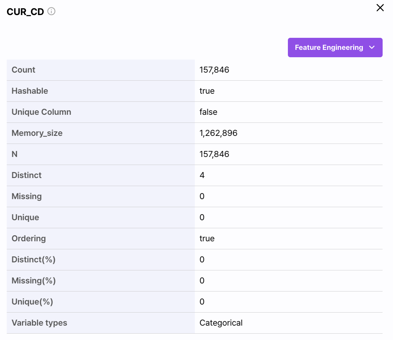Click the true value of Ordering
393x340 pixels.
click(x=207, y=239)
